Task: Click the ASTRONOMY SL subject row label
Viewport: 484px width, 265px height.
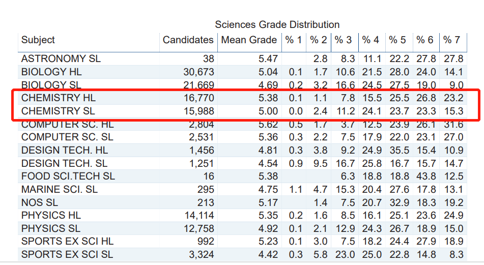Action: 61,59
